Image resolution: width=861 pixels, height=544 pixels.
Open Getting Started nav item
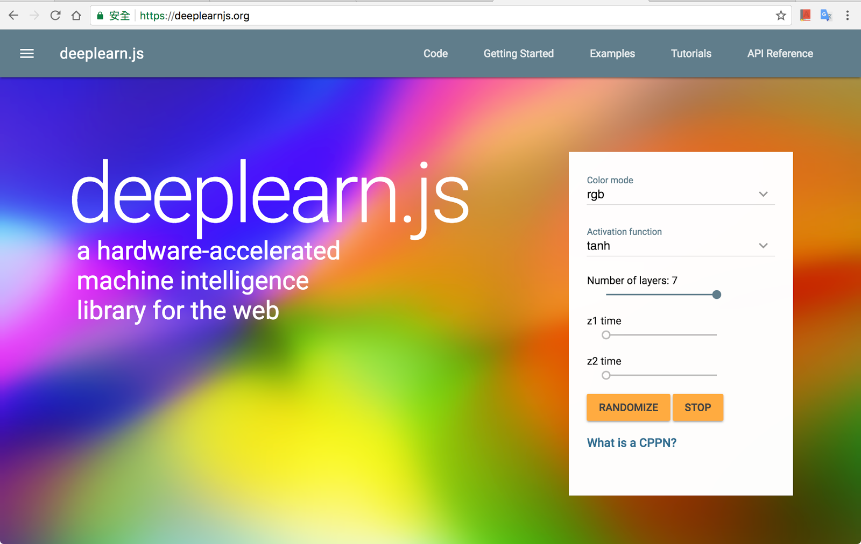pyautogui.click(x=519, y=54)
